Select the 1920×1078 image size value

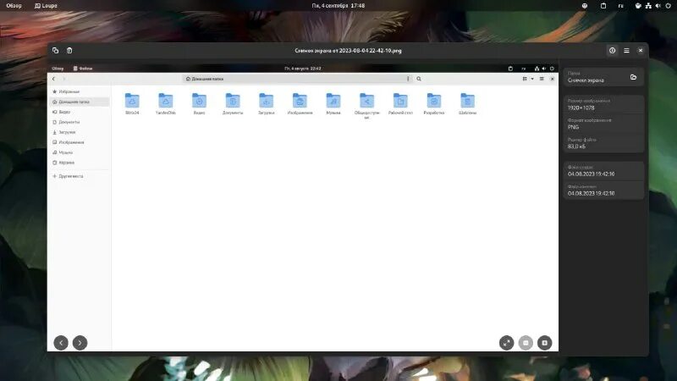pyautogui.click(x=581, y=108)
